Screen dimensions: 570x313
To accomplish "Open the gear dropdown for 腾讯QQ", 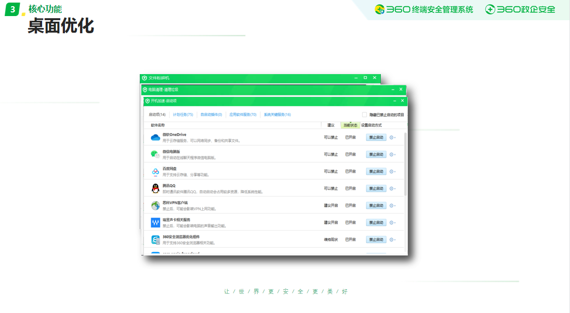I will pyautogui.click(x=392, y=189).
